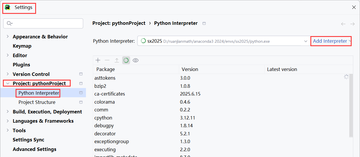Image resolution: width=360 pixels, height=157 pixels.
Task: Toggle the Conda packages circle icon
Action: 126,60
